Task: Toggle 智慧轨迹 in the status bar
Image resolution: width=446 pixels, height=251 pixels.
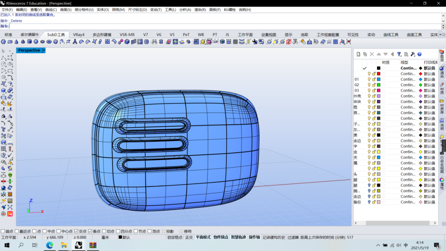Action: point(238,237)
